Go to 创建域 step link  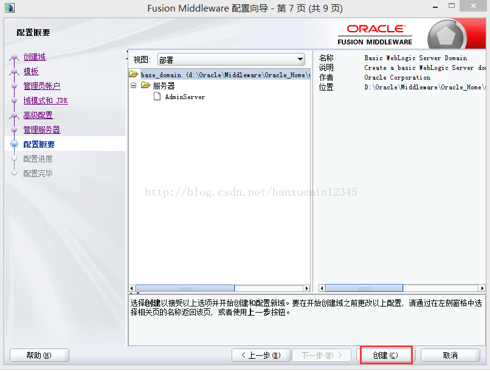35,57
